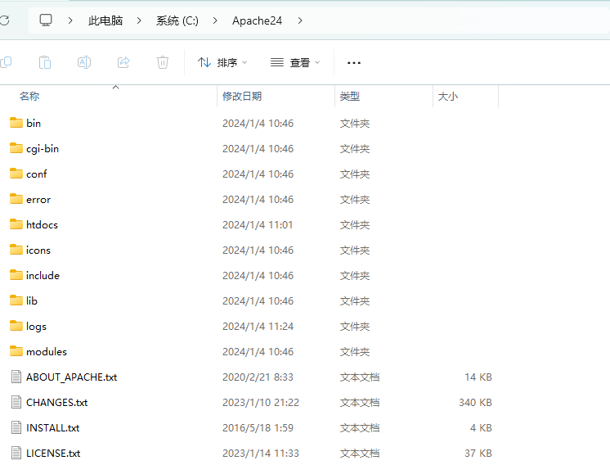The height and width of the screenshot is (465, 610).
Task: Click the LICENSE.txt document icon
Action: (16, 453)
